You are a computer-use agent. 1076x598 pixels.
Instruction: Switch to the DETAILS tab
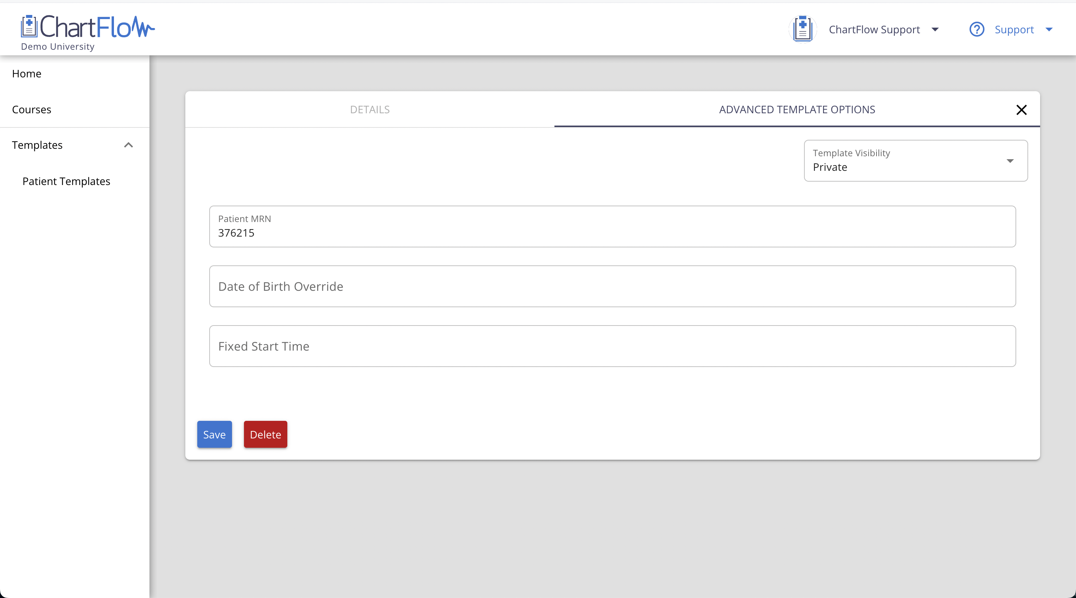[x=370, y=110]
